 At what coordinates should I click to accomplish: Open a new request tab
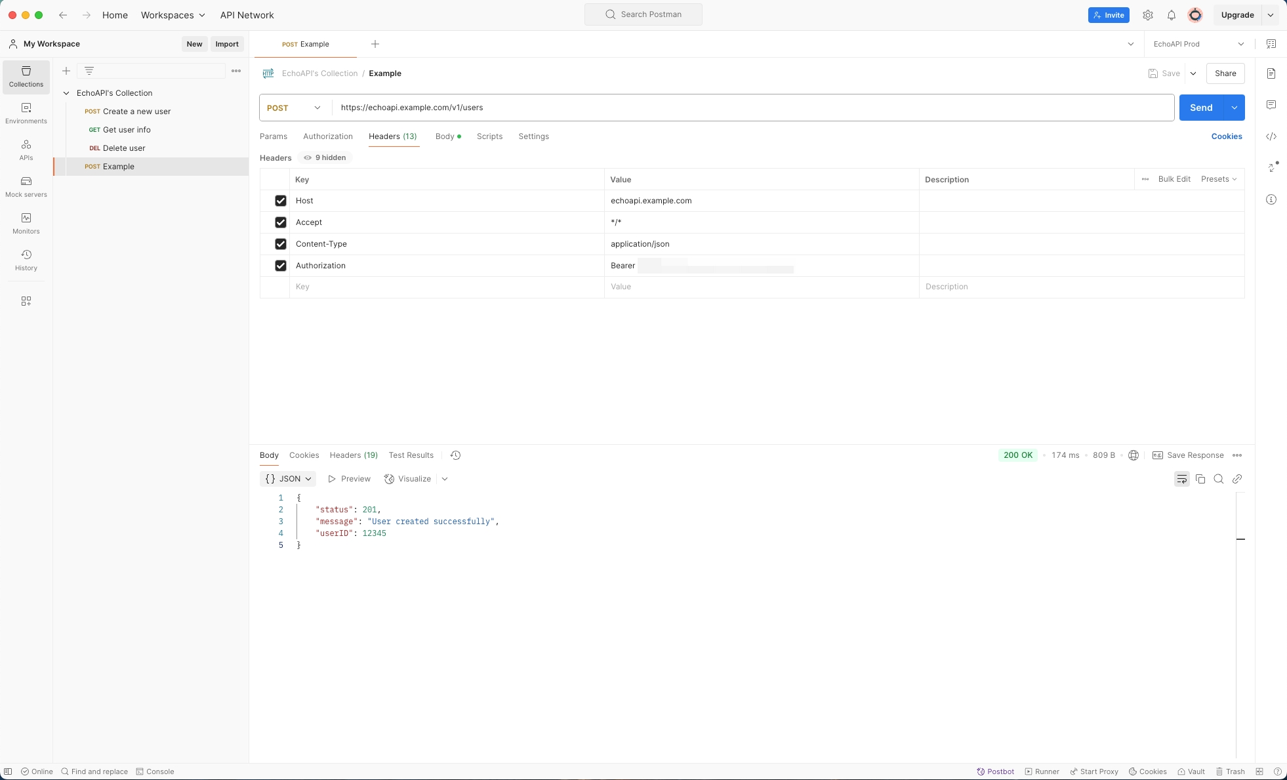coord(375,44)
